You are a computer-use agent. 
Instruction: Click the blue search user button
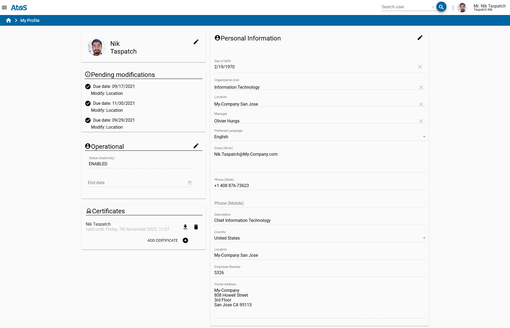[x=441, y=7]
